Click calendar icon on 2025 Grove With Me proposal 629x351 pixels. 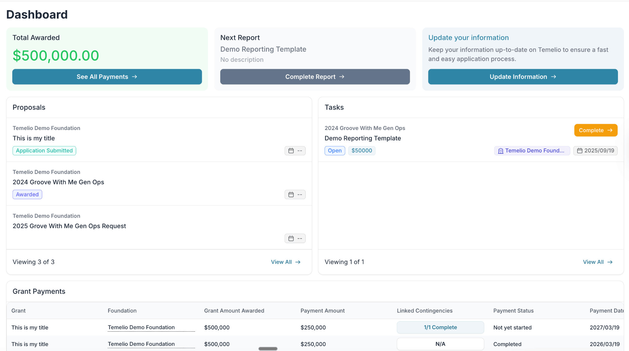click(291, 239)
